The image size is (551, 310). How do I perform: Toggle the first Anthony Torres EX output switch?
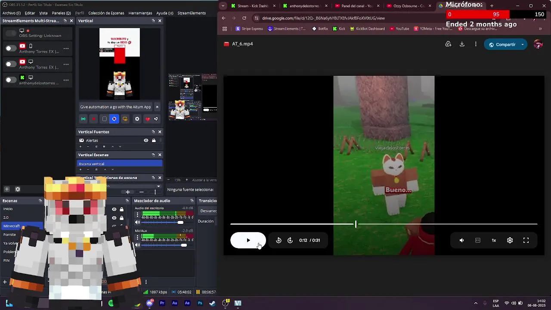point(11,48)
